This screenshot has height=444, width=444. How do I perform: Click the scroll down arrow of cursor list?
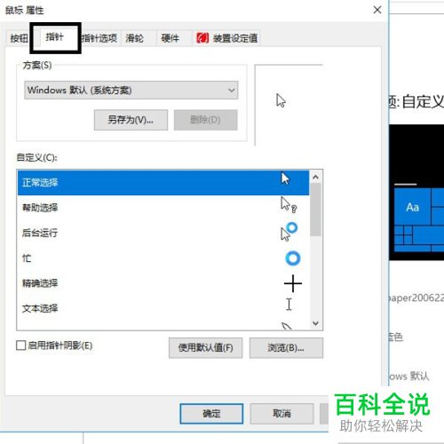[x=315, y=323]
